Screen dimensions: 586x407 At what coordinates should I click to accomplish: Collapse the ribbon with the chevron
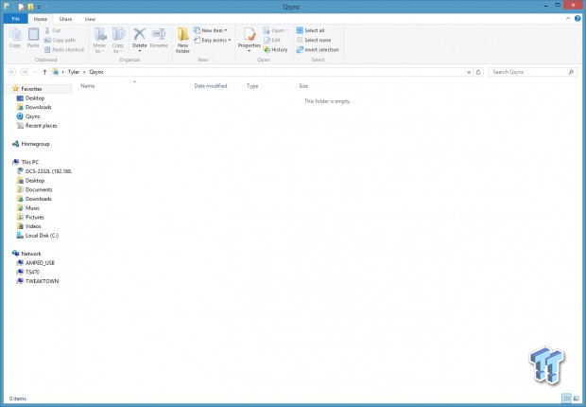(x=568, y=18)
